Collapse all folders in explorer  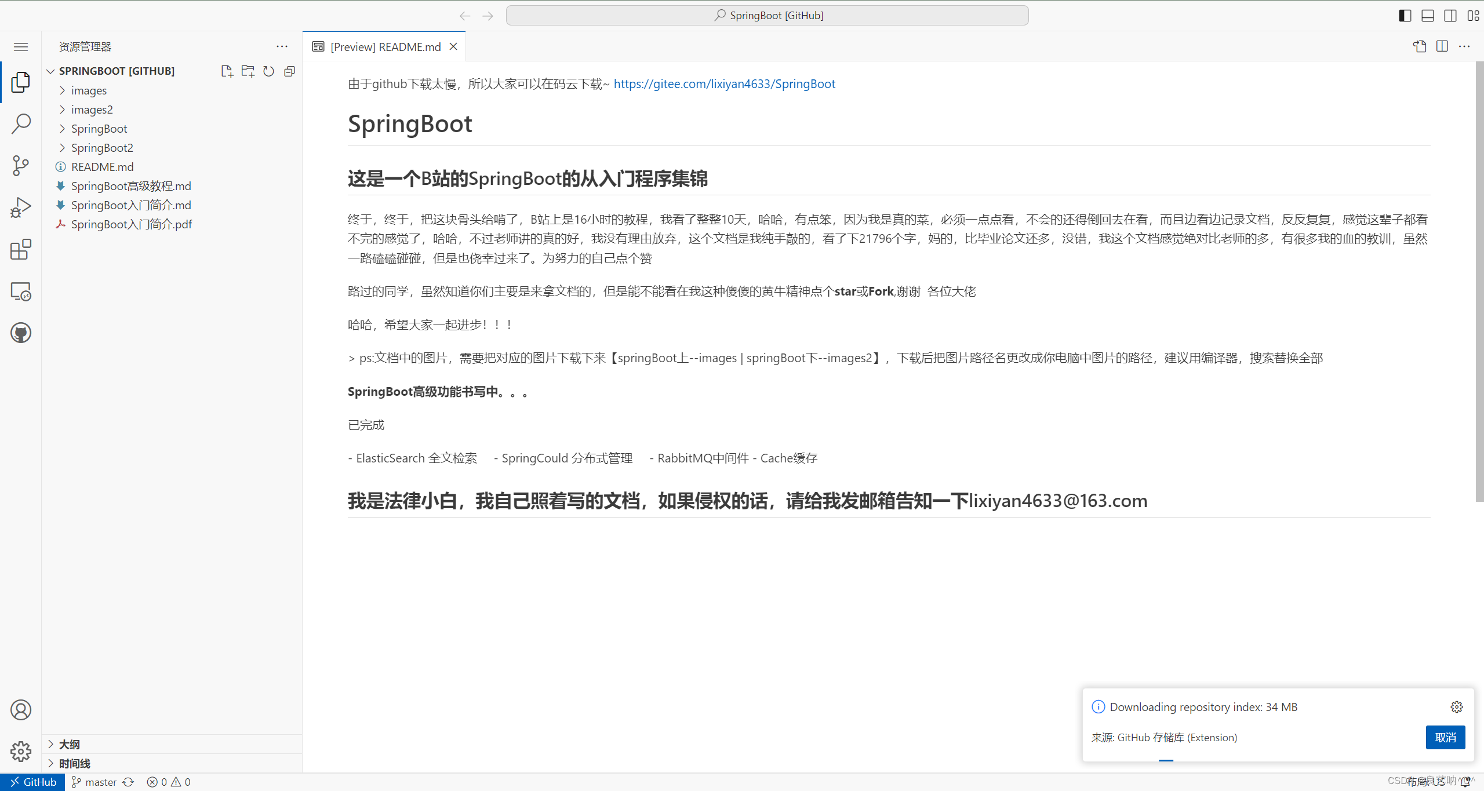coord(289,71)
